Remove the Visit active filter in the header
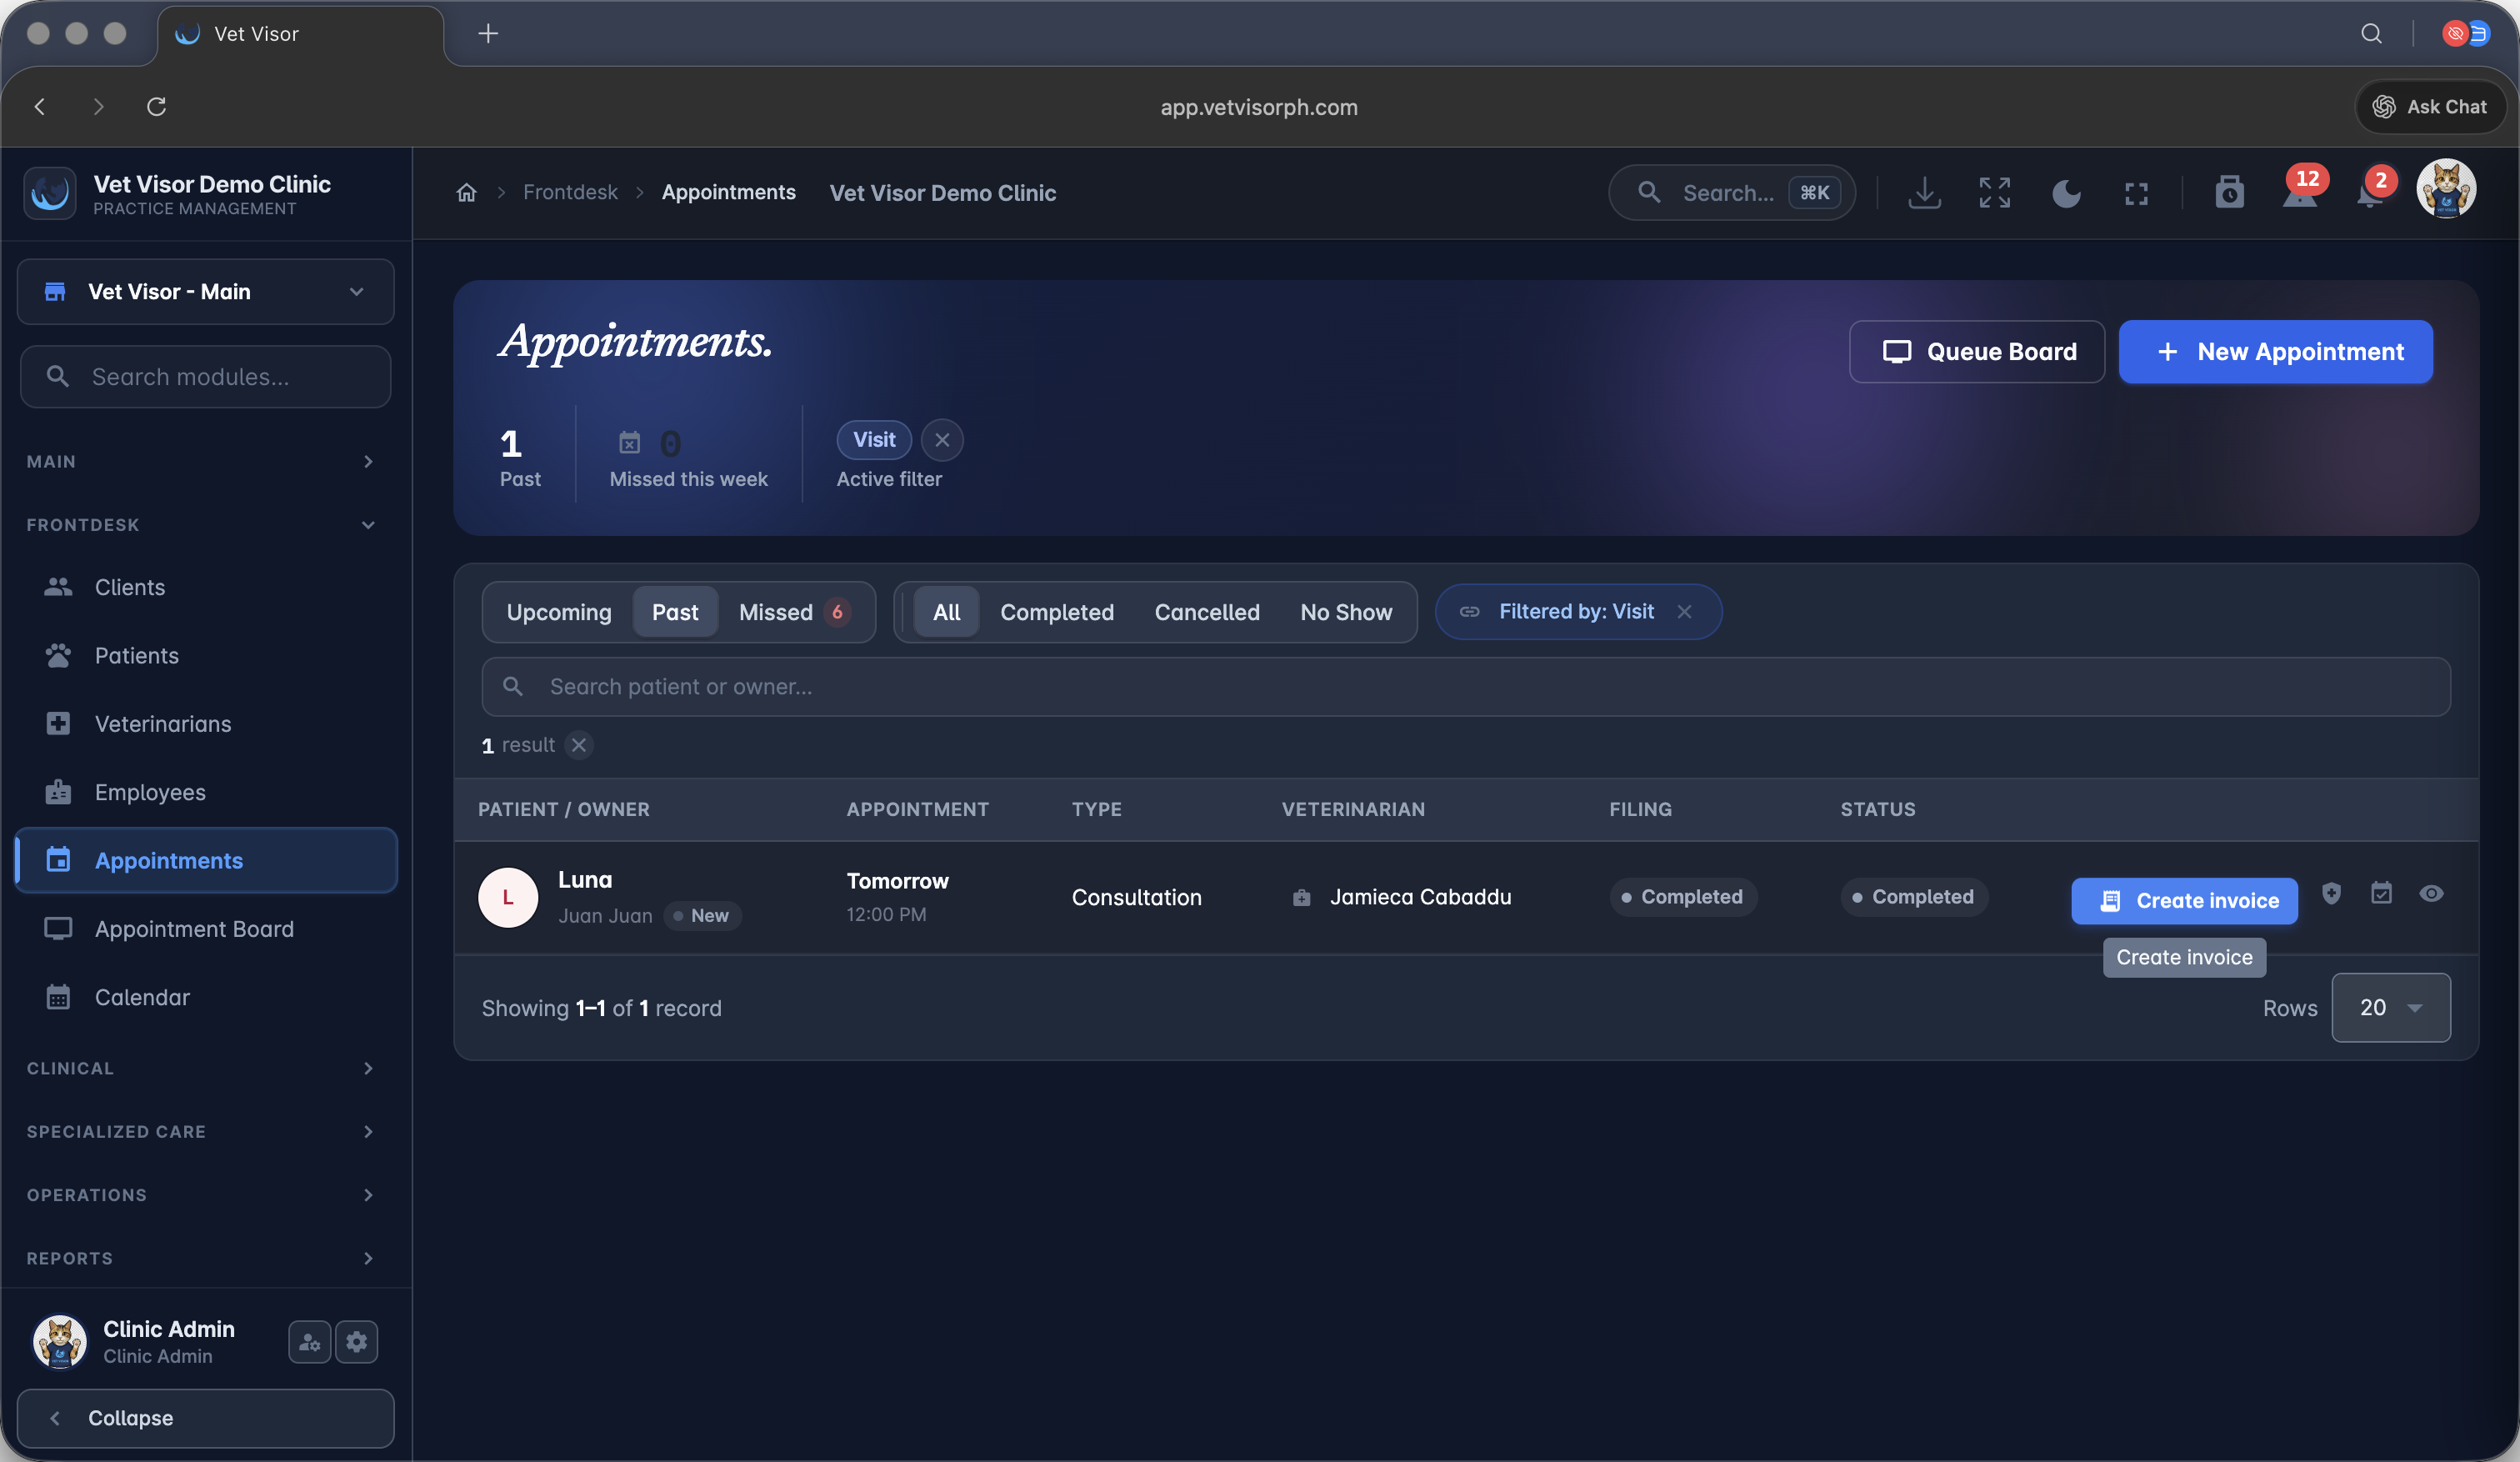 [942, 440]
